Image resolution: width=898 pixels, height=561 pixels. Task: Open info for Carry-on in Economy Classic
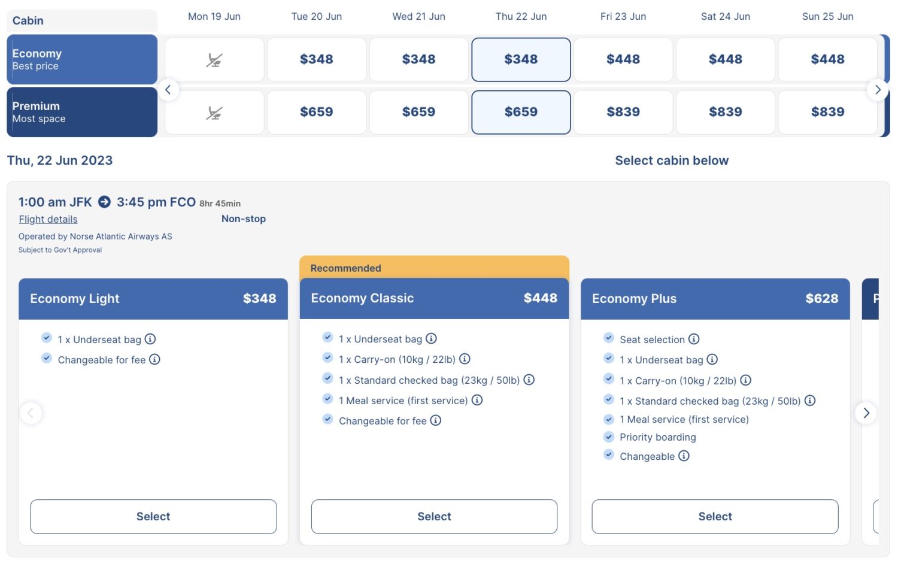tap(466, 359)
